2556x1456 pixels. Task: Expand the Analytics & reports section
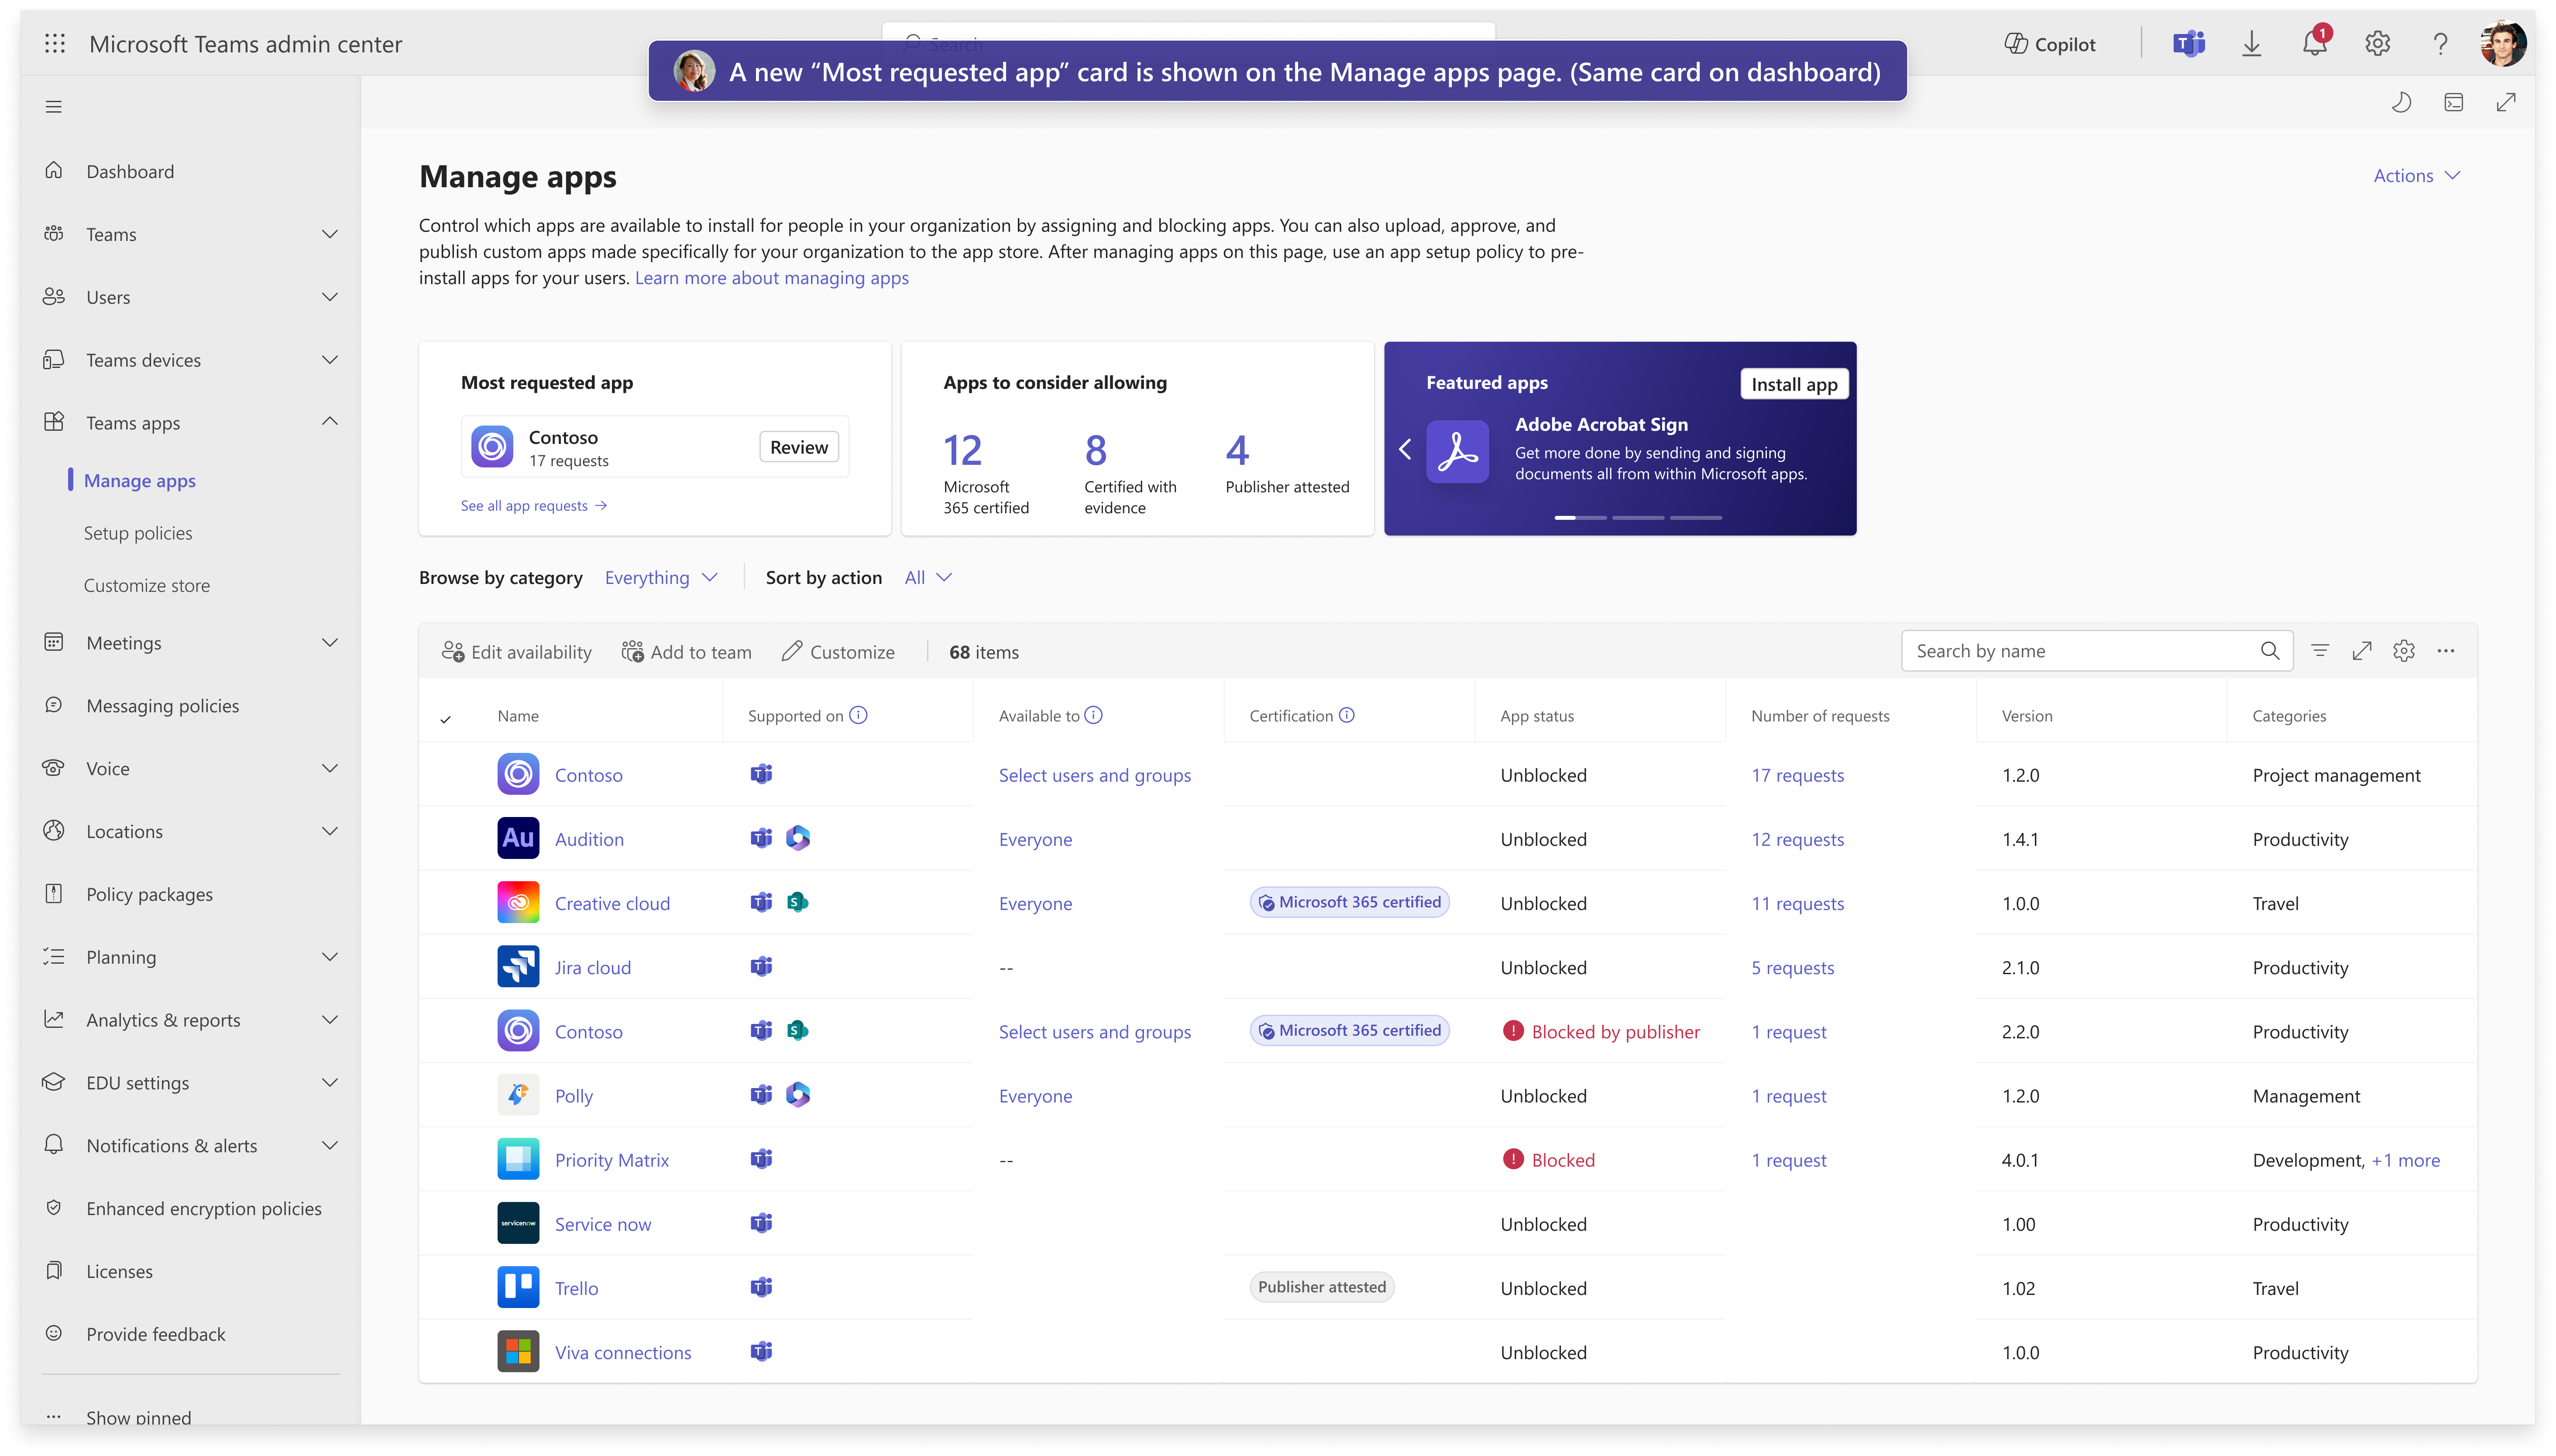330,1020
